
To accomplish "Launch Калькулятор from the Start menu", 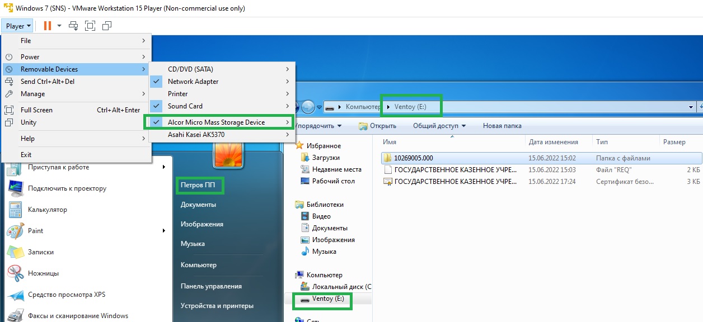I will tap(47, 210).
